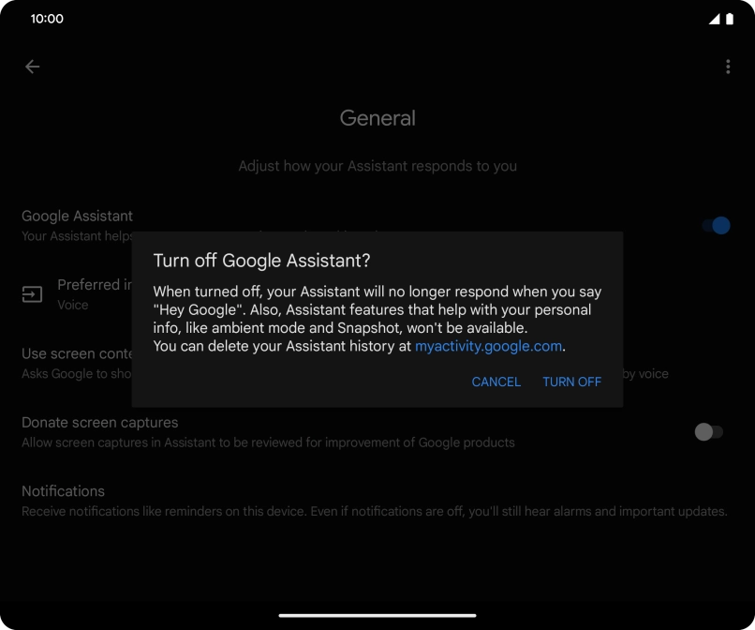Tap the Google Assistant setting label
The width and height of the screenshot is (755, 630).
pos(77,217)
